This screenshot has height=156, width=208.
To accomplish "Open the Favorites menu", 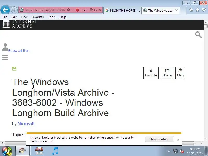I will 37,17.
